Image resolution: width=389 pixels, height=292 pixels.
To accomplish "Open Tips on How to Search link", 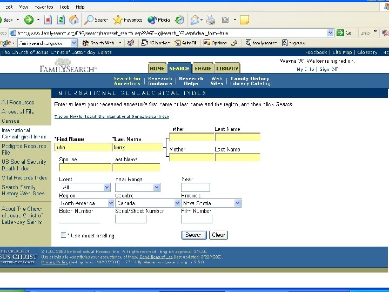I will 112,116.
